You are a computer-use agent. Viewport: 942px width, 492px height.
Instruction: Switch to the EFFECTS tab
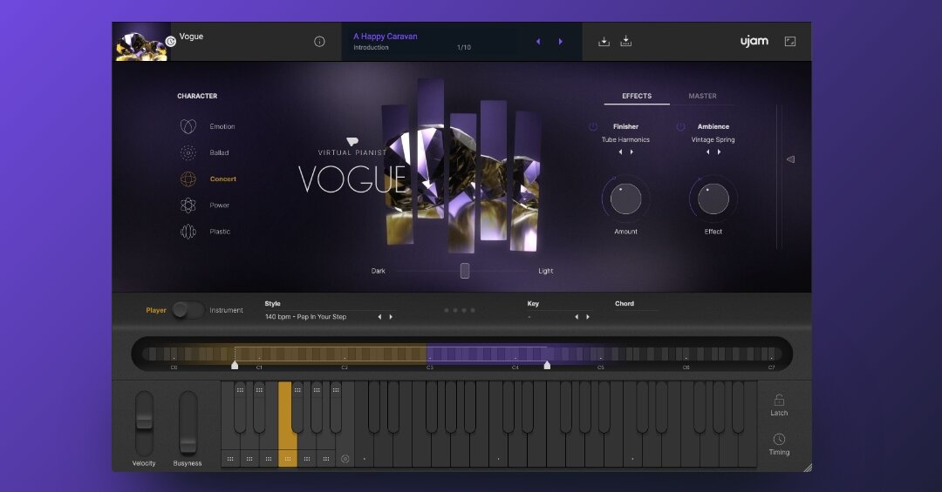coord(637,96)
